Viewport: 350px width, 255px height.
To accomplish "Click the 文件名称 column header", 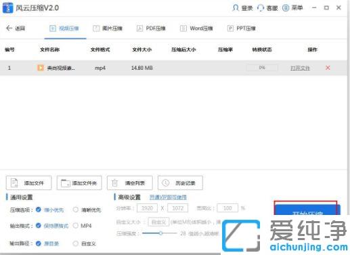I will (50, 50).
